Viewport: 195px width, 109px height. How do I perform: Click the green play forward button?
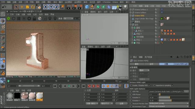69,86
